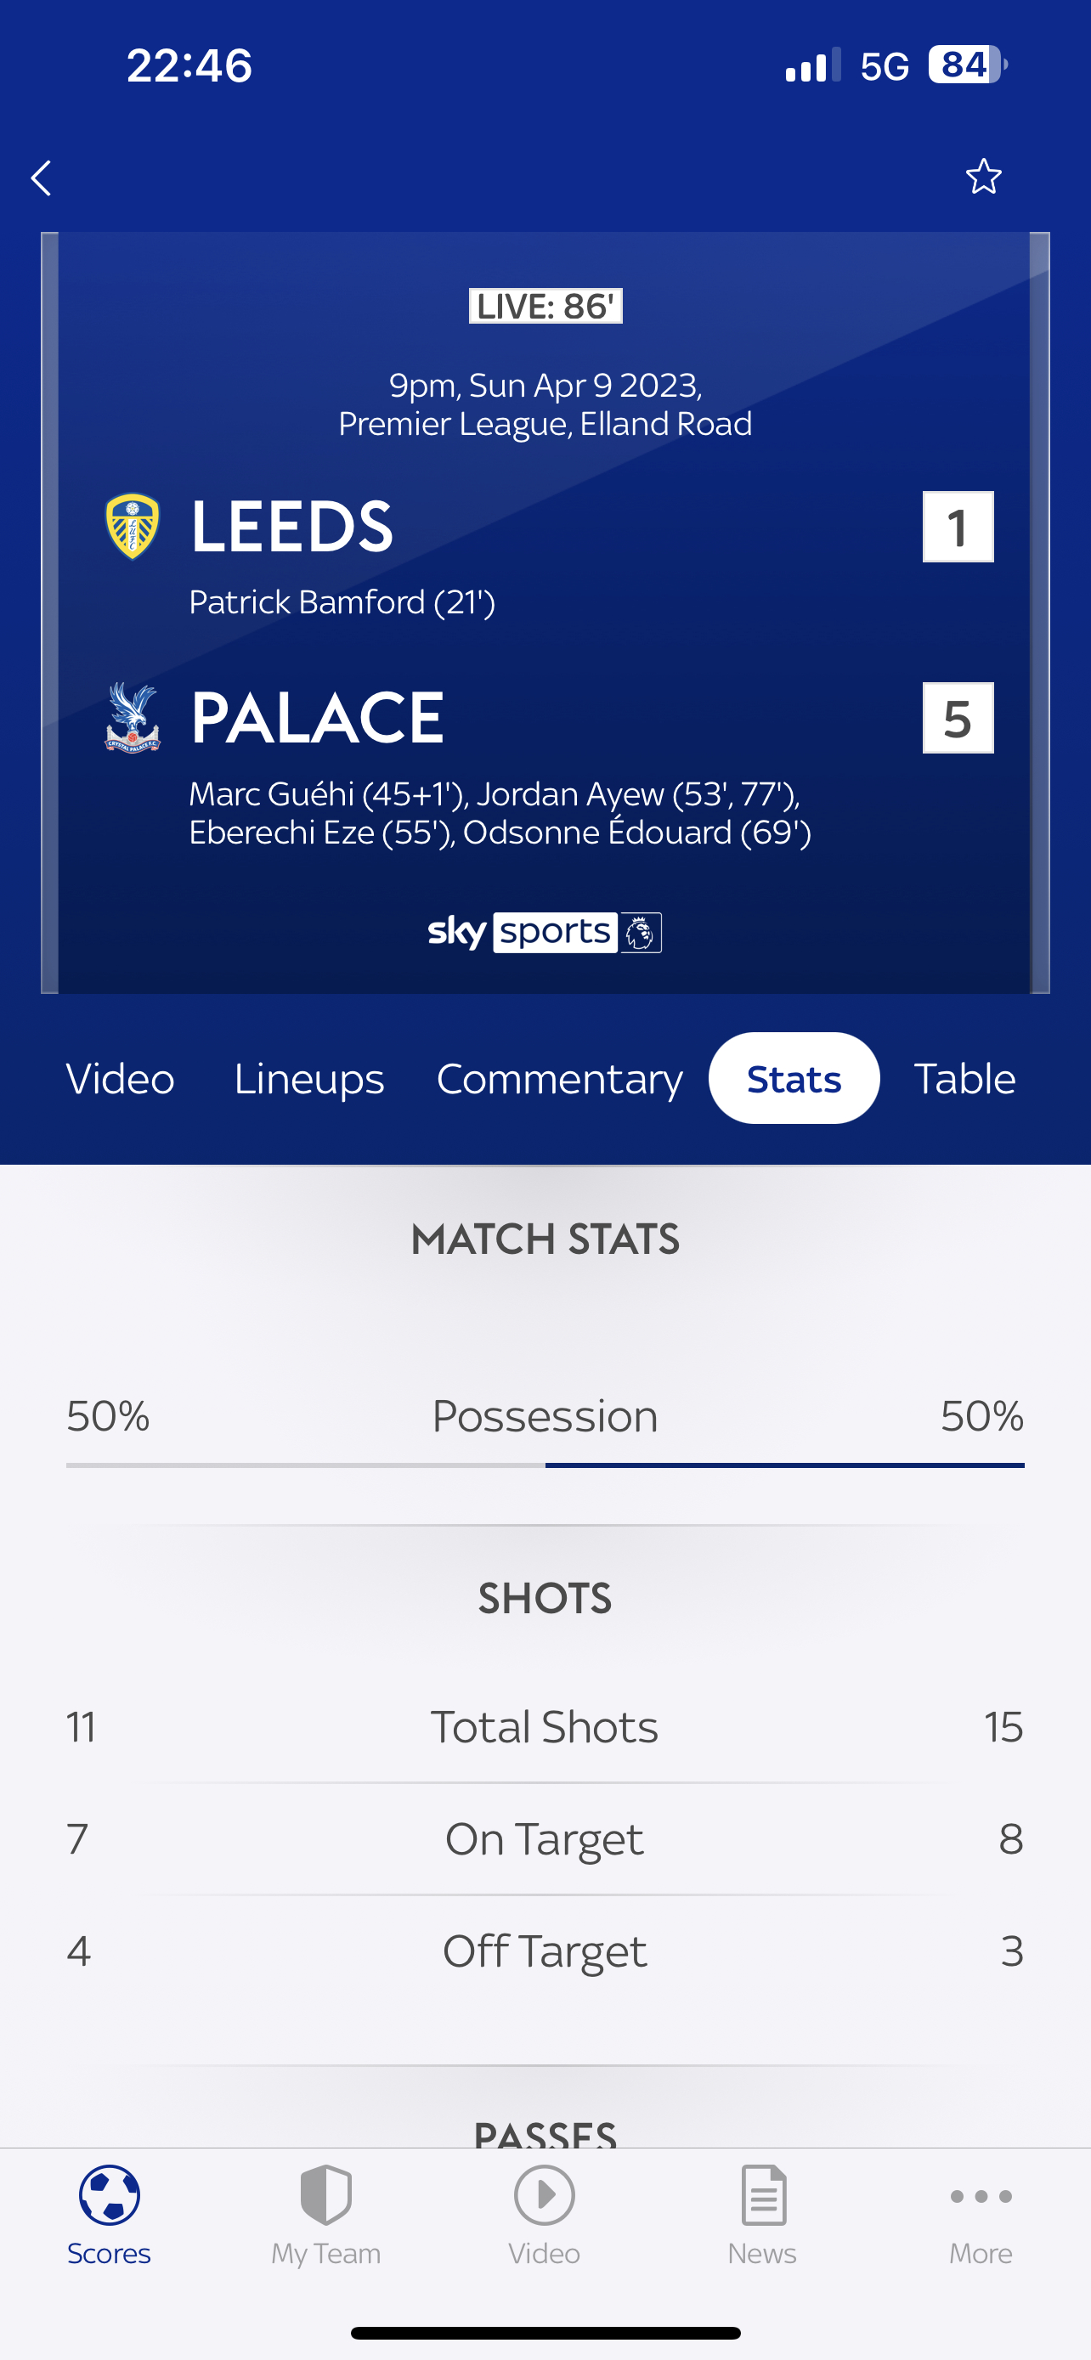The width and height of the screenshot is (1091, 2360).
Task: Tap the Leeds United crest
Action: pyautogui.click(x=133, y=526)
